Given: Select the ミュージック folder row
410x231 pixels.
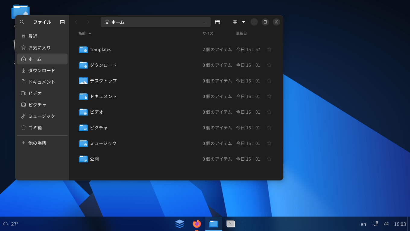Looking at the screenshot, I should click(x=103, y=143).
